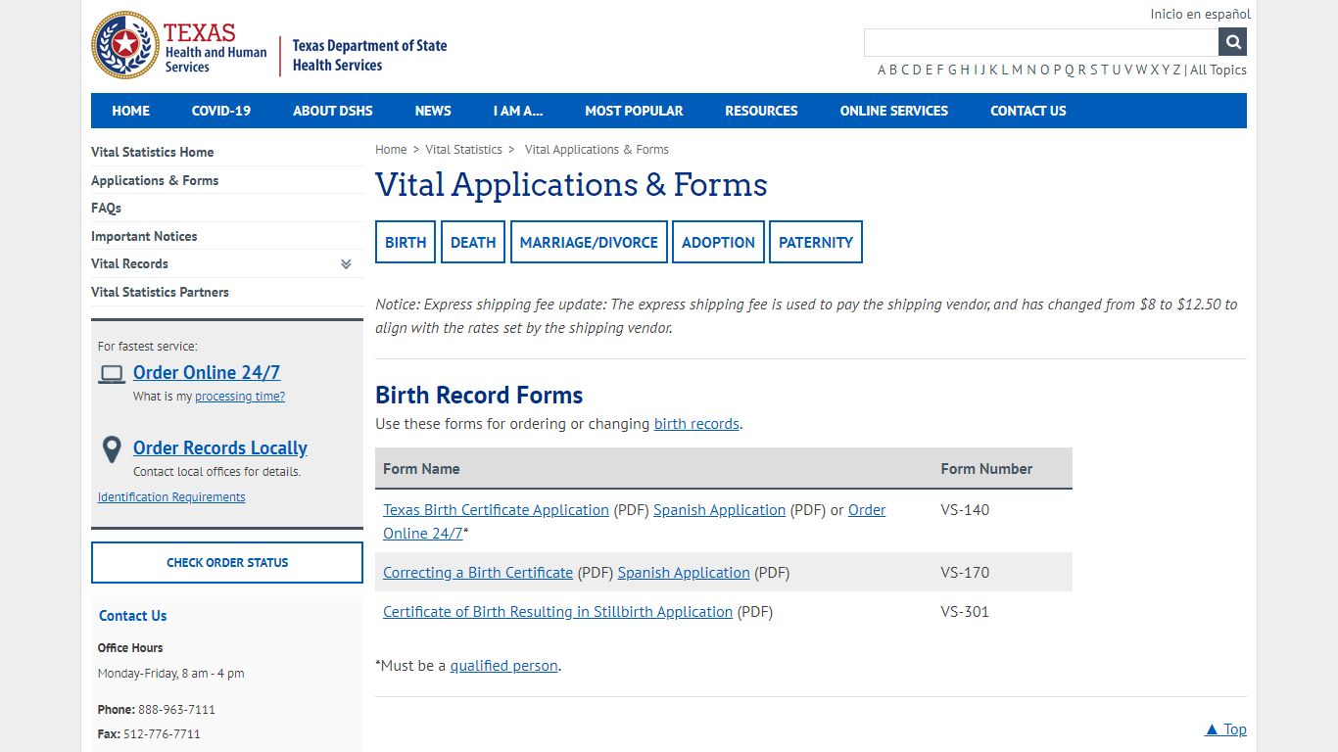
Task: Open the Texas Birth Certificate Application link
Action: click(496, 509)
